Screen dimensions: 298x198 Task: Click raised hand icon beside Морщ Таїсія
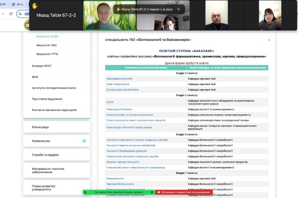tap(35, 6)
